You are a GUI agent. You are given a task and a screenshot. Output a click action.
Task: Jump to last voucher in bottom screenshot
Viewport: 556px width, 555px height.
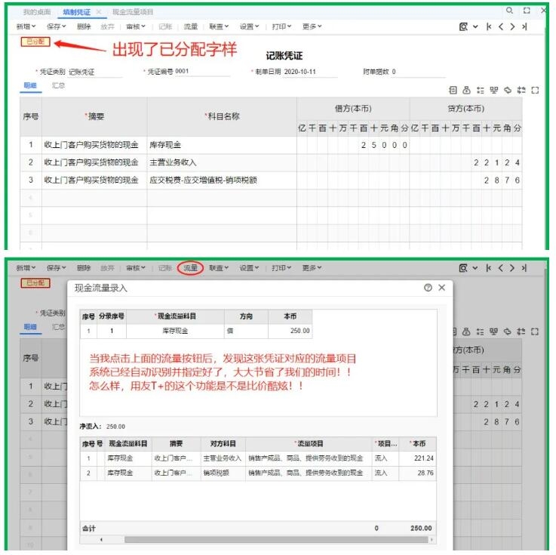524,268
